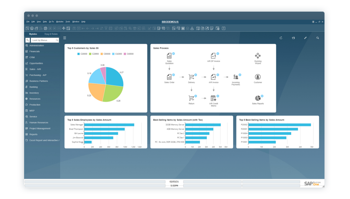The width and height of the screenshot is (350, 199).
Task: Click the Delivery cart icon
Action: point(191,77)
